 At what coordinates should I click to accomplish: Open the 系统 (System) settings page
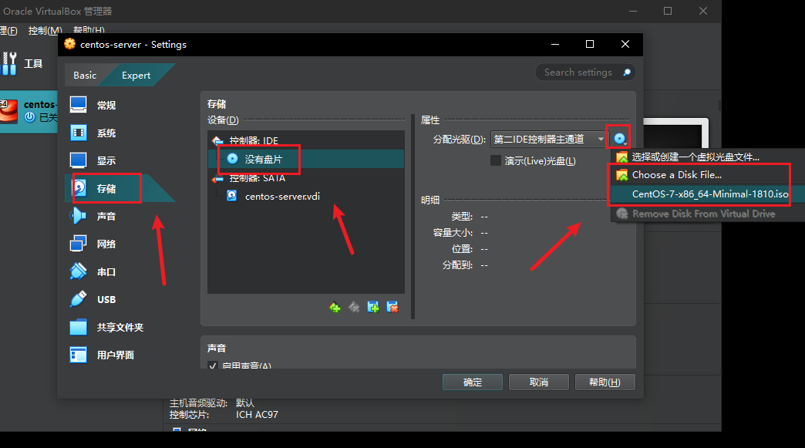click(x=93, y=133)
